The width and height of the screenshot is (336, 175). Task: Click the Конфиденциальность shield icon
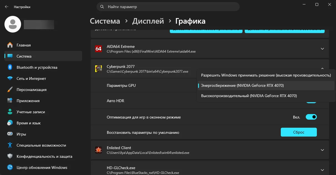click(x=10, y=156)
